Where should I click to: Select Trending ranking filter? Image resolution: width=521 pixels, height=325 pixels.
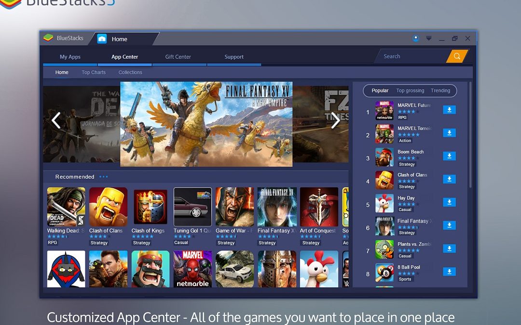click(440, 91)
